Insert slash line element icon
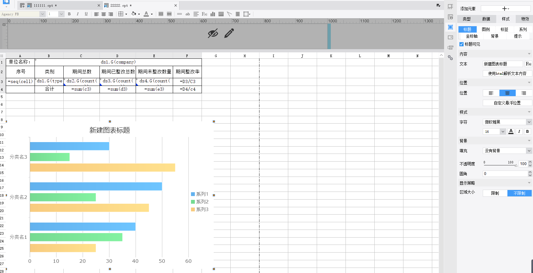 (x=229, y=14)
